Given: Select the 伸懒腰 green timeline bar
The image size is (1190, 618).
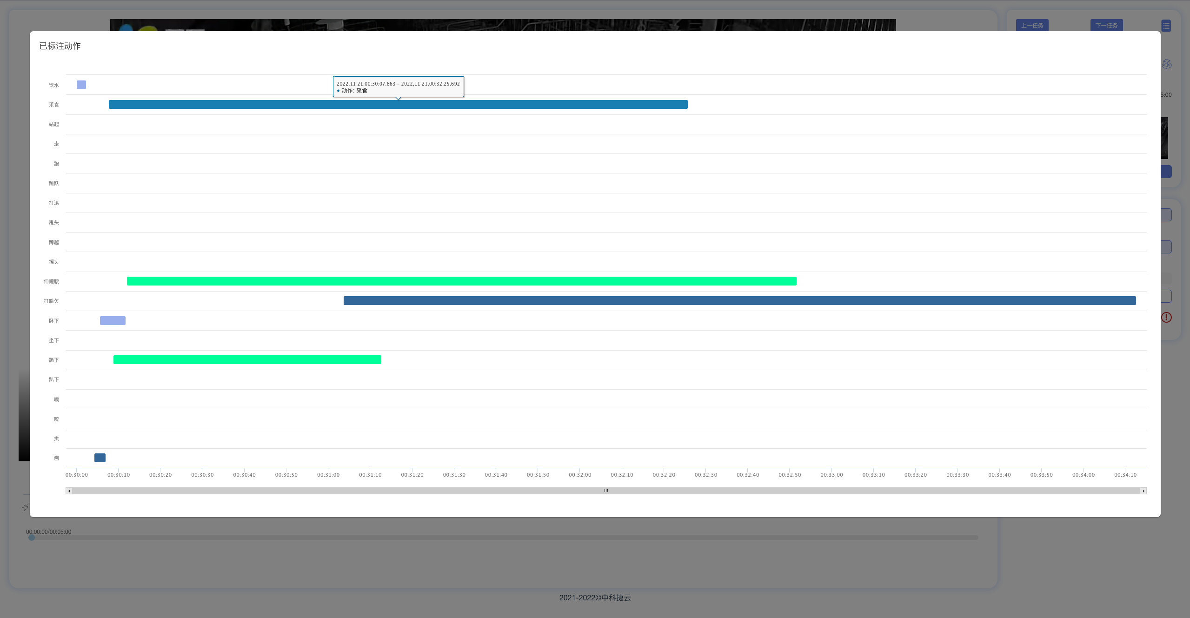Looking at the screenshot, I should tap(461, 281).
